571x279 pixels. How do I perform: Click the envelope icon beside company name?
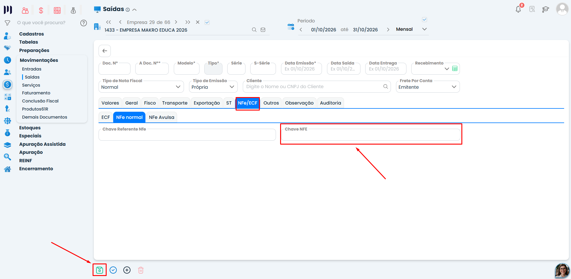pos(263,30)
